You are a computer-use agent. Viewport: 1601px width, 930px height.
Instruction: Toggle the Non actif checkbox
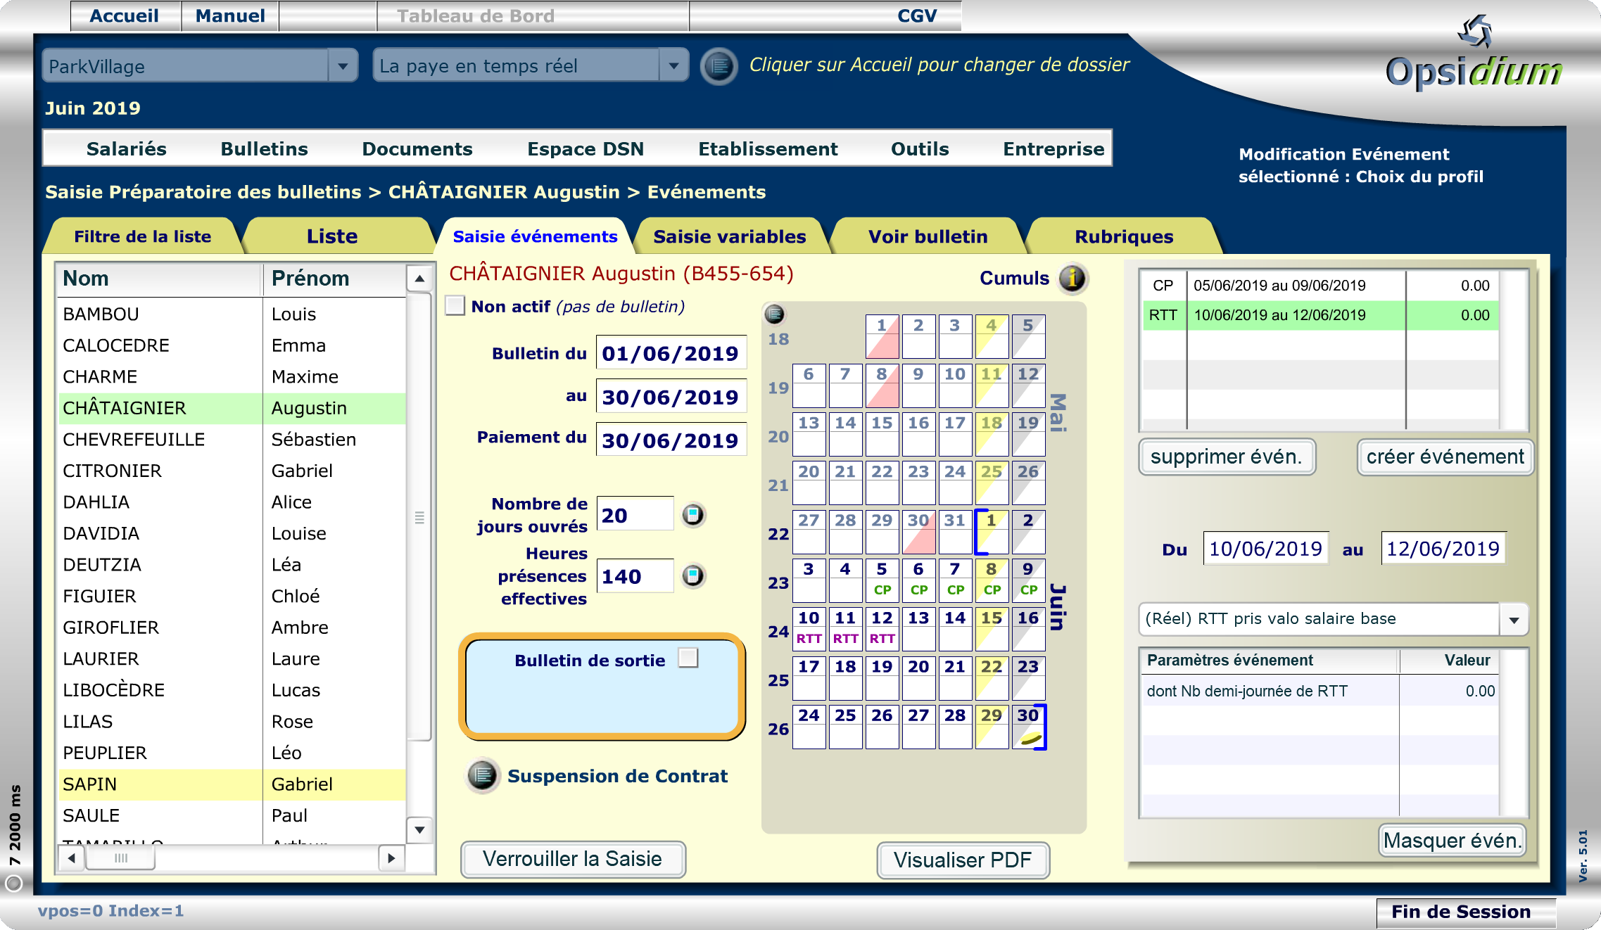coord(456,306)
